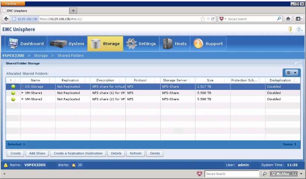306x179 pixels.
Task: Click the Support question mark icon
Action: [x=198, y=44]
